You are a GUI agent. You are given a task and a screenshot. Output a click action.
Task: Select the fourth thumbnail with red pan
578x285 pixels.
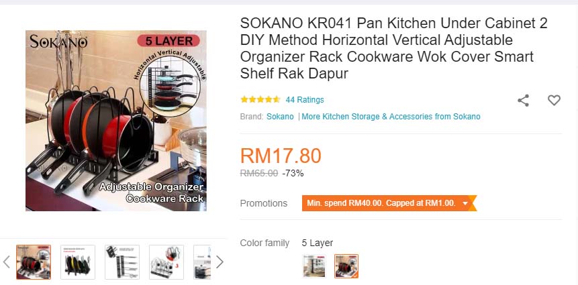coord(166,262)
